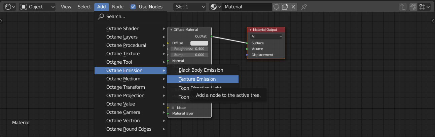435x137 pixels.
Task: Click the parent node tree arrow icon
Action: coord(402,7)
